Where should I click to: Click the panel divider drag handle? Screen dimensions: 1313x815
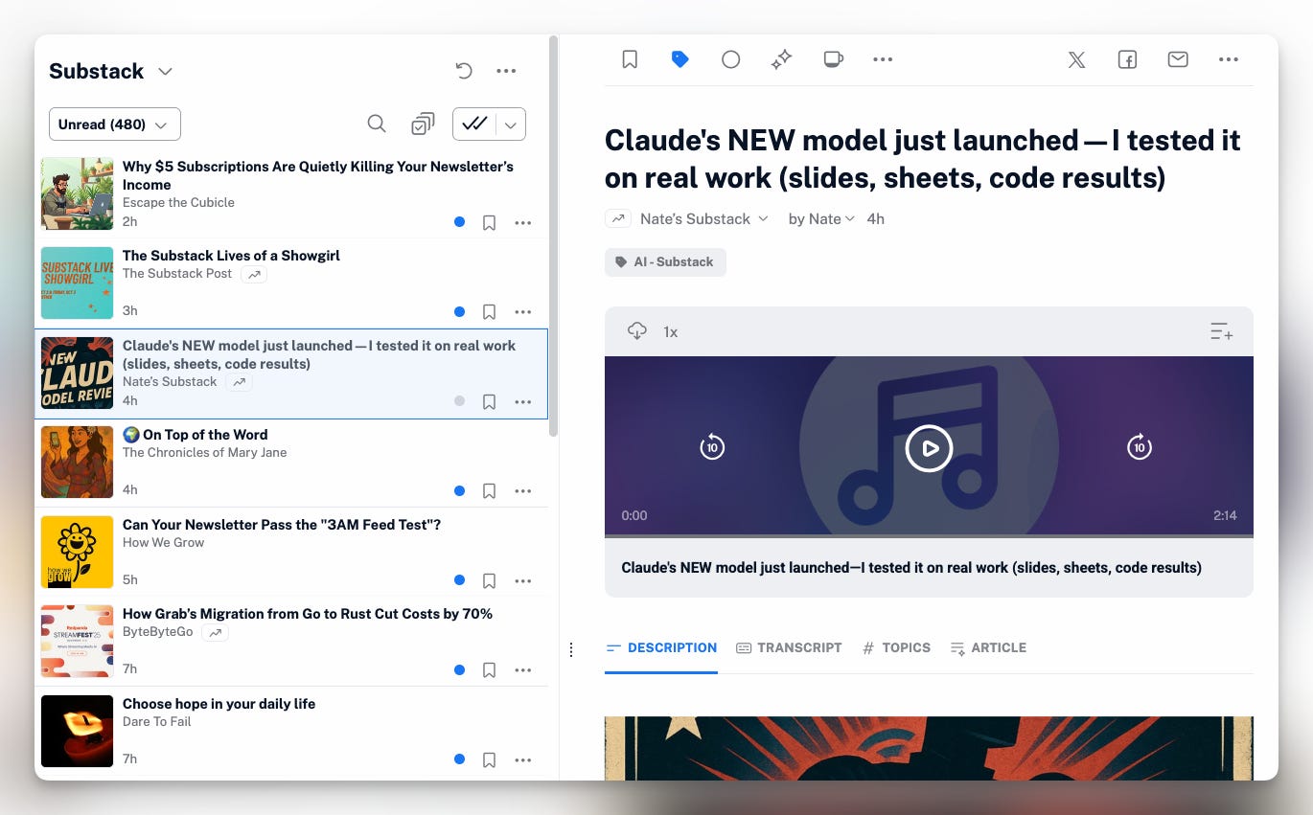pyautogui.click(x=571, y=649)
